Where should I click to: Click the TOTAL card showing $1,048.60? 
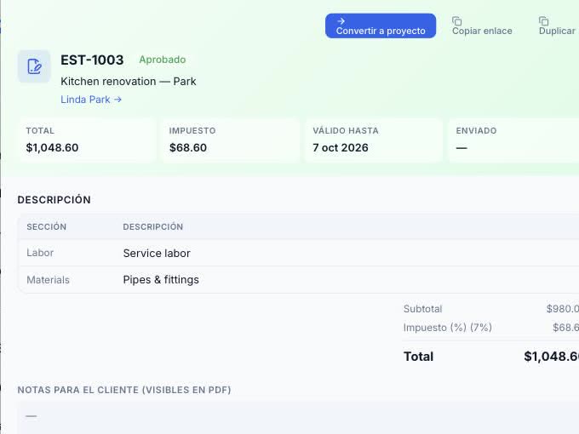[x=88, y=140]
